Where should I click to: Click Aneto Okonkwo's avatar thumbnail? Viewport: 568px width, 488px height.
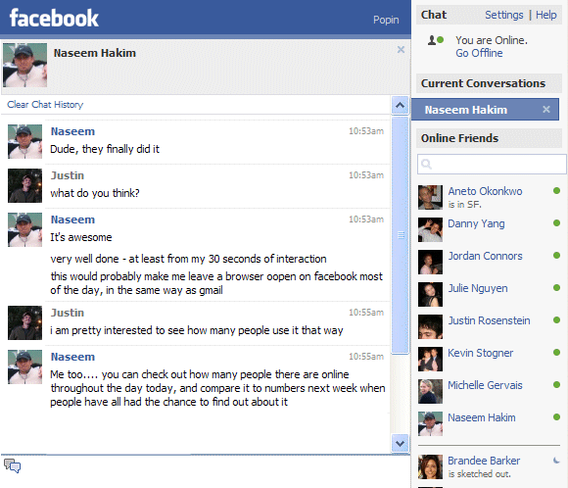(430, 198)
